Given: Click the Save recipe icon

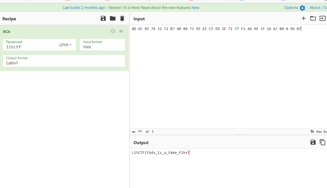Looking at the screenshot, I should coord(103,19).
